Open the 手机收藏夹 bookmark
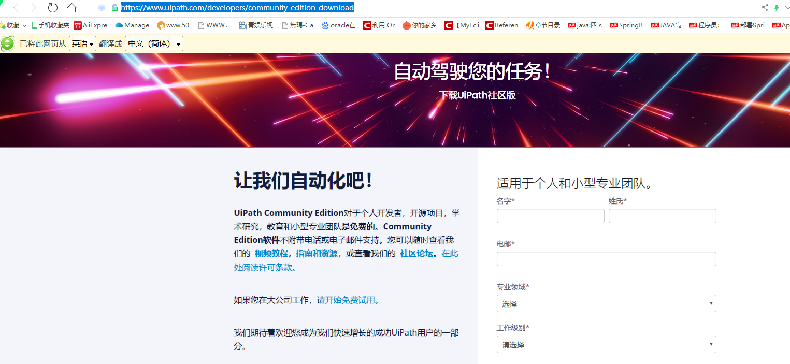 (51, 25)
